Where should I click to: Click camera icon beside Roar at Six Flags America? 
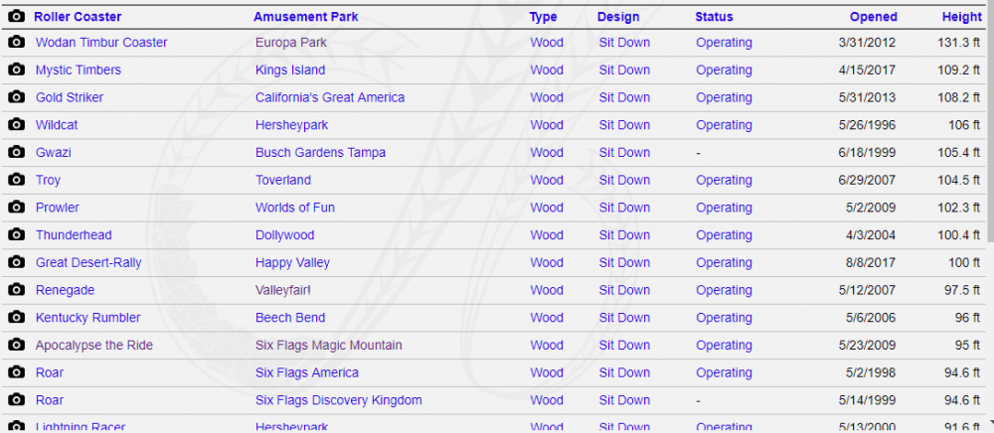tap(17, 372)
